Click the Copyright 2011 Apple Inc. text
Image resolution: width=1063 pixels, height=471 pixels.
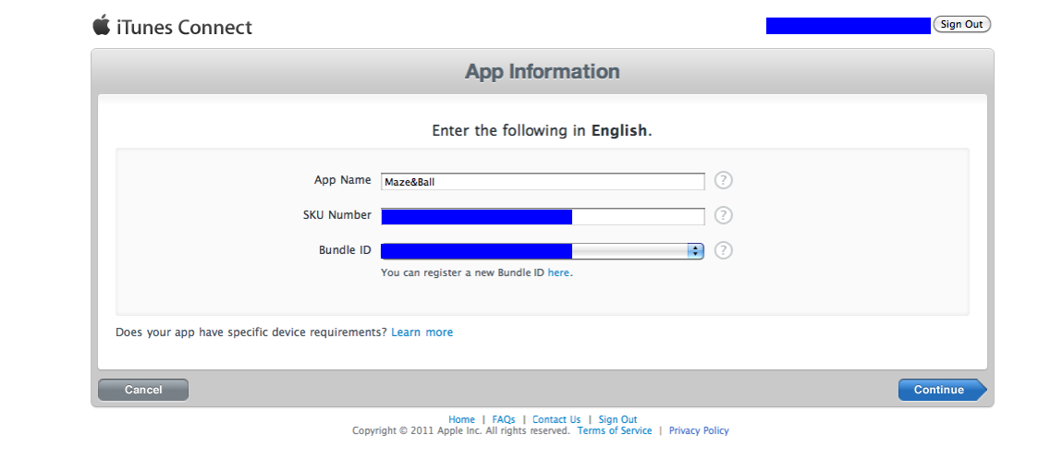click(461, 430)
